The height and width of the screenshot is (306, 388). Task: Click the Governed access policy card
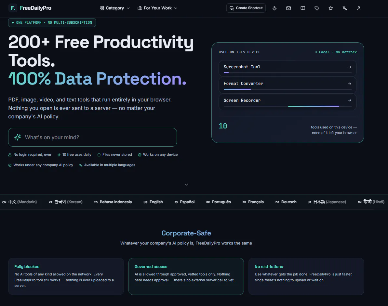[186, 276]
